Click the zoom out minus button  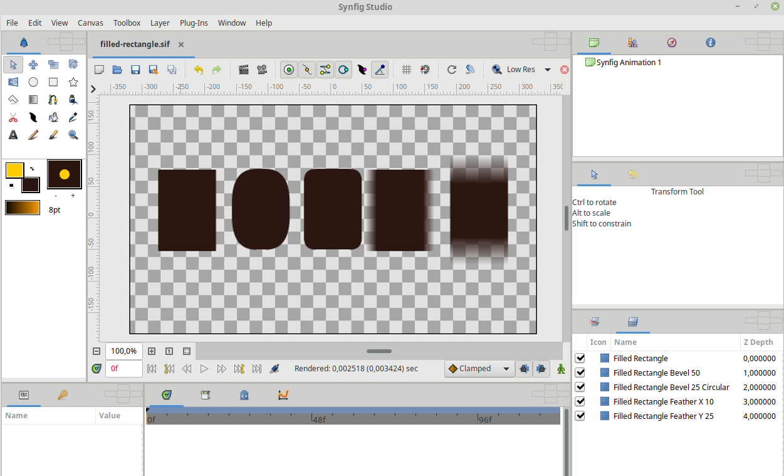(97, 351)
